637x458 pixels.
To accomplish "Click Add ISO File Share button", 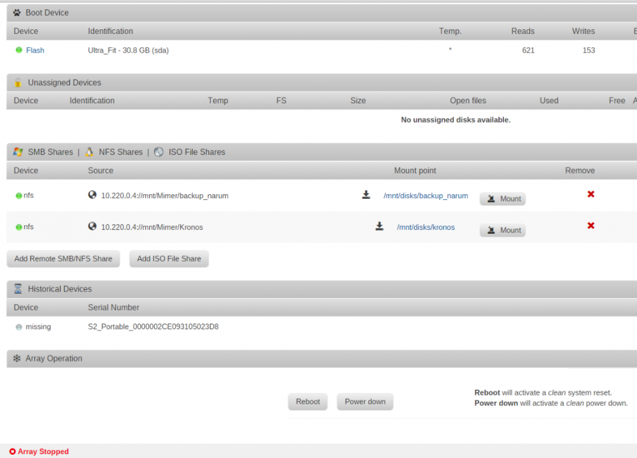I will tap(169, 259).
